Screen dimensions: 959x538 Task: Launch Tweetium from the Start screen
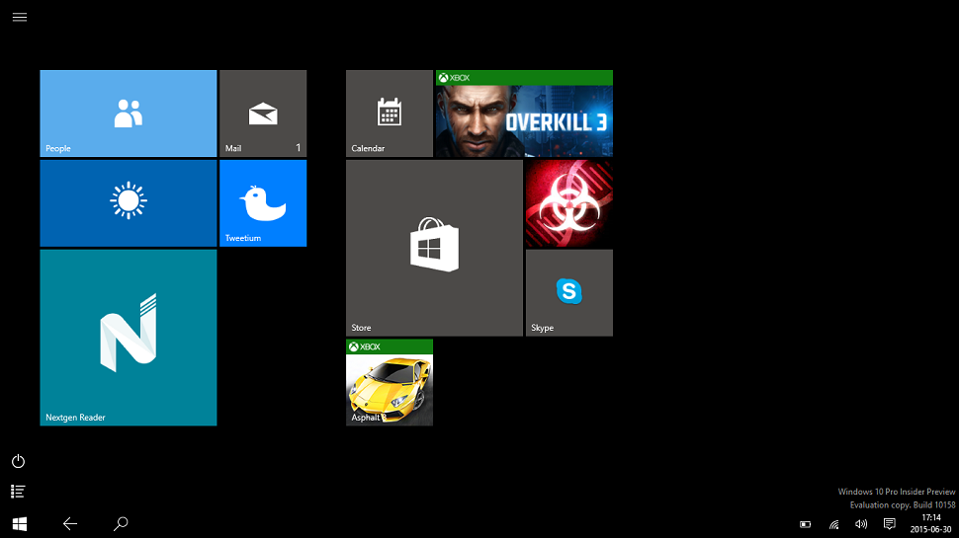coord(262,202)
